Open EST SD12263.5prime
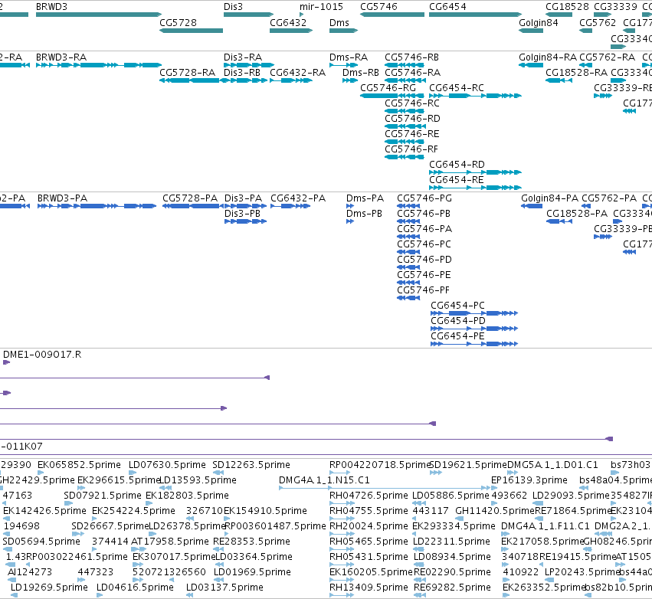The image size is (652, 599). 218,473
